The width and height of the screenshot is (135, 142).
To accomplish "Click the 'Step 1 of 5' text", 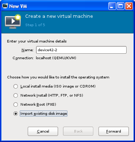I will pos(35,25).
